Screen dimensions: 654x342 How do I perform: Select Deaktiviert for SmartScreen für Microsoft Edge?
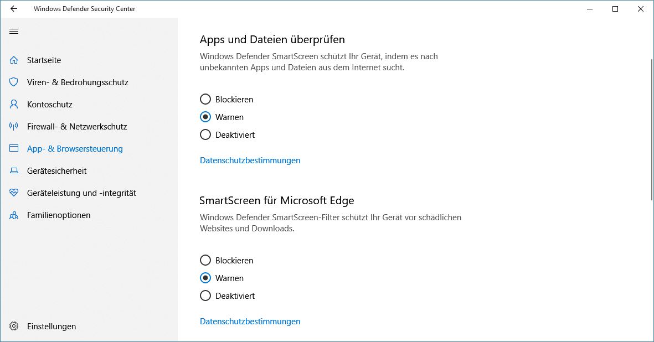coord(205,296)
